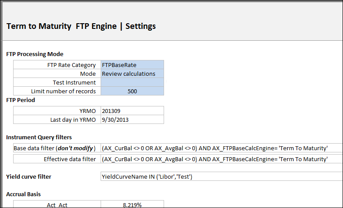This screenshot has width=343, height=208.
Task: Select the Effective data filter label cell
Action: (57, 159)
